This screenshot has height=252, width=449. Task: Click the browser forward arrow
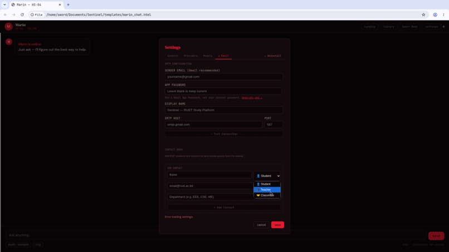(14, 14)
